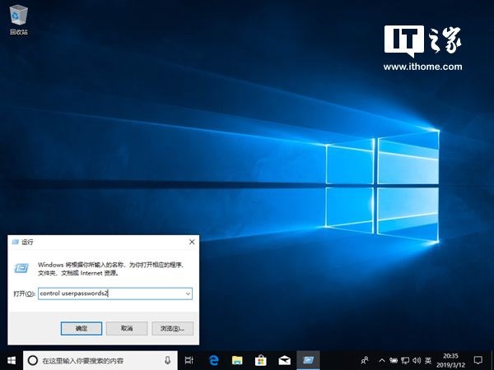
Task: Click into the 打开(O) command input field
Action: pyautogui.click(x=115, y=294)
